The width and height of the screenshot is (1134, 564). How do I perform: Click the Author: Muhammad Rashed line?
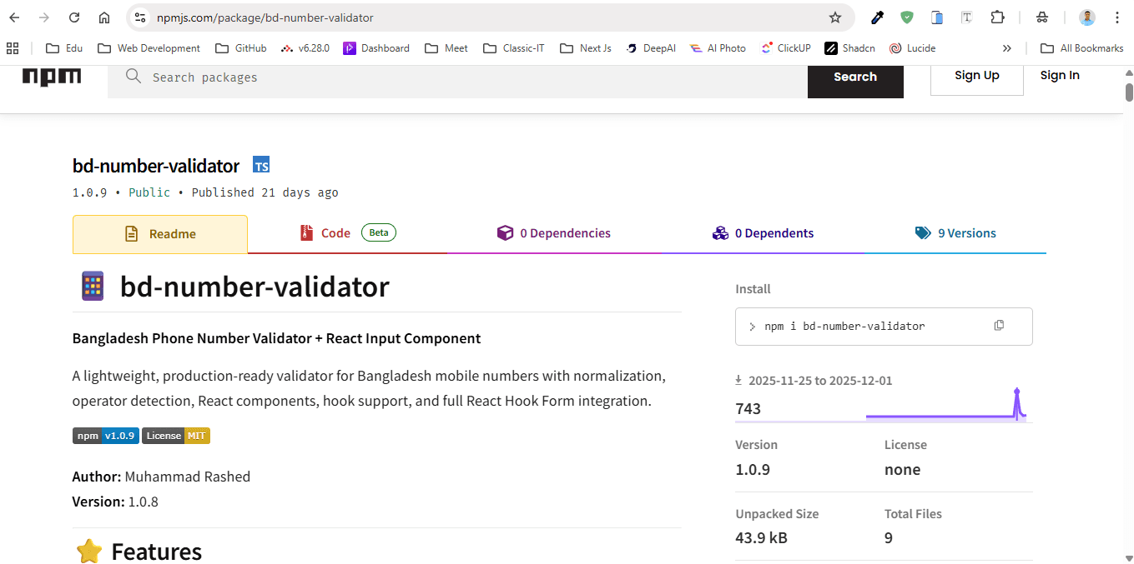[x=162, y=477]
